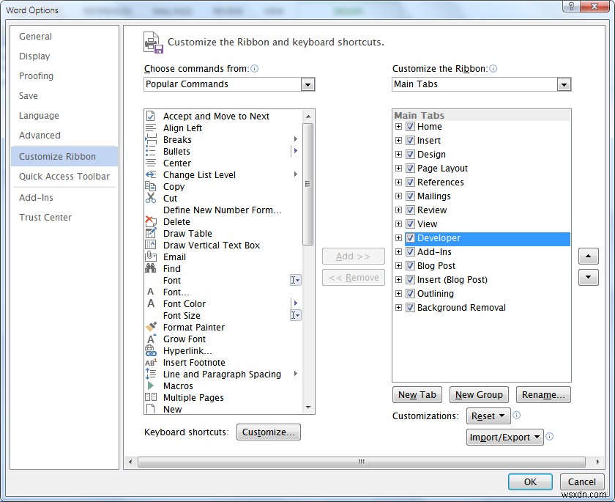The height and width of the screenshot is (502, 615).
Task: Toggle the Background Removal checkbox
Action: (410, 307)
